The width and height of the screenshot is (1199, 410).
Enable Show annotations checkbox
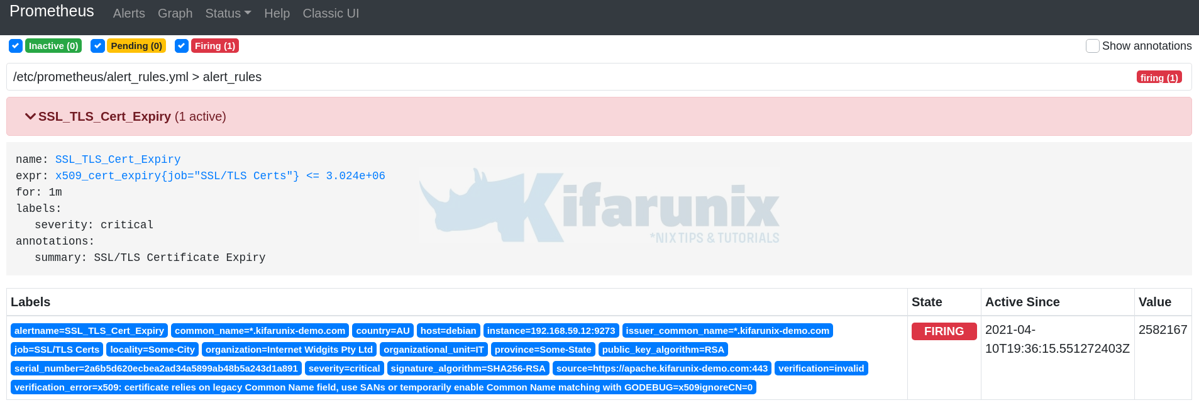[1093, 46]
